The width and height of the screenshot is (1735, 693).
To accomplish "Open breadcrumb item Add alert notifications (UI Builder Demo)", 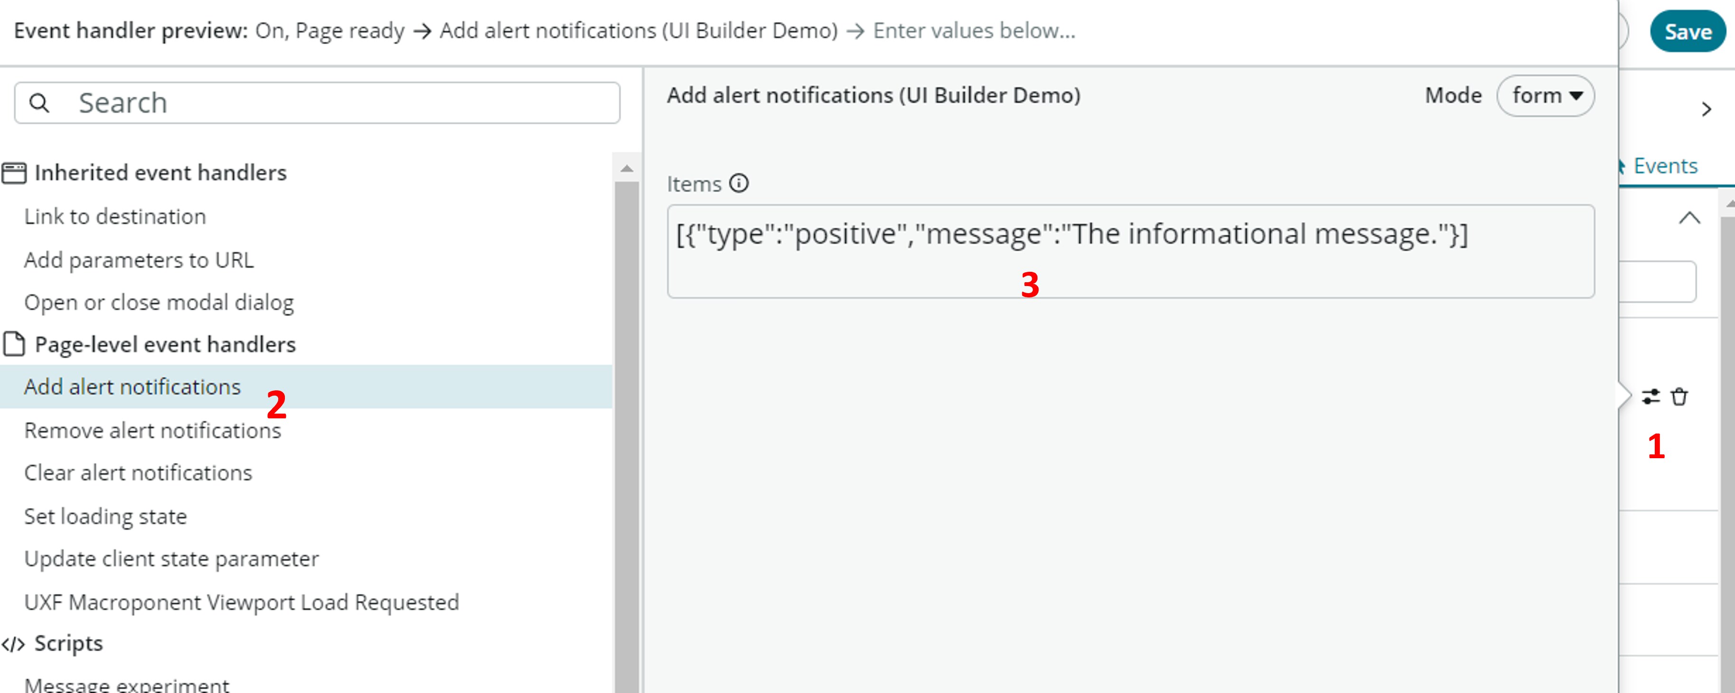I will coord(638,30).
